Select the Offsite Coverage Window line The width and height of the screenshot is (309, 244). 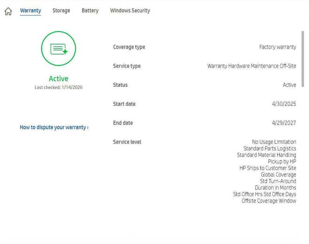click(269, 201)
